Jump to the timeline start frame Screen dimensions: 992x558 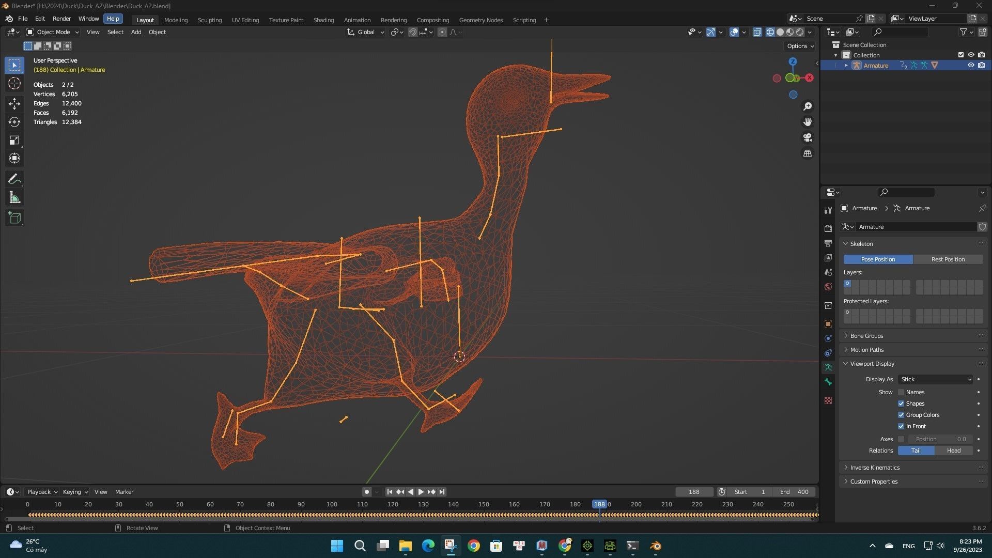point(390,492)
